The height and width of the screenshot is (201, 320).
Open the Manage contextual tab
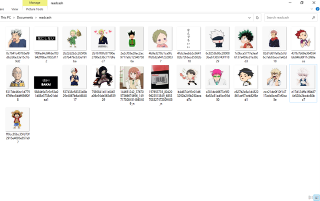pyautogui.click(x=34, y=3)
